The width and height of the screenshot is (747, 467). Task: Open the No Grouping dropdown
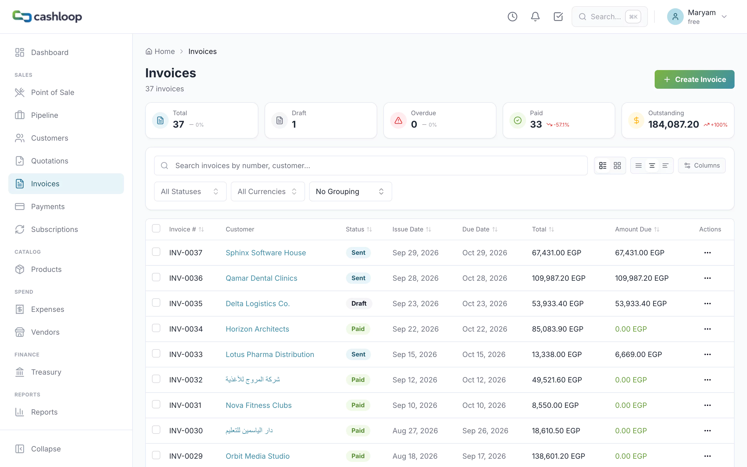pos(350,191)
